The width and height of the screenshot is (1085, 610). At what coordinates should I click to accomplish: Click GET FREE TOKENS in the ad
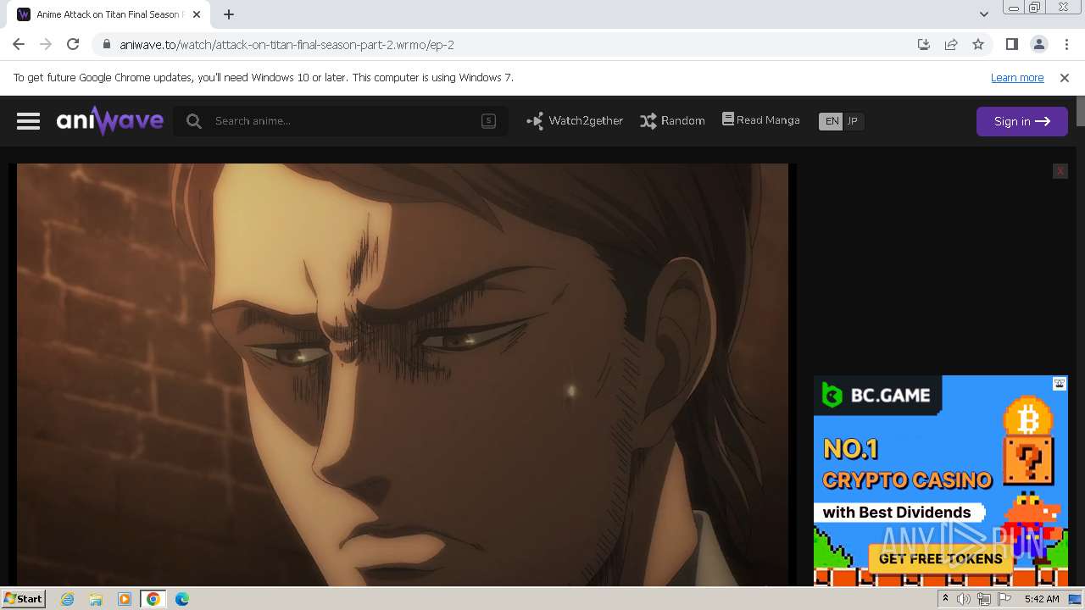[940, 559]
